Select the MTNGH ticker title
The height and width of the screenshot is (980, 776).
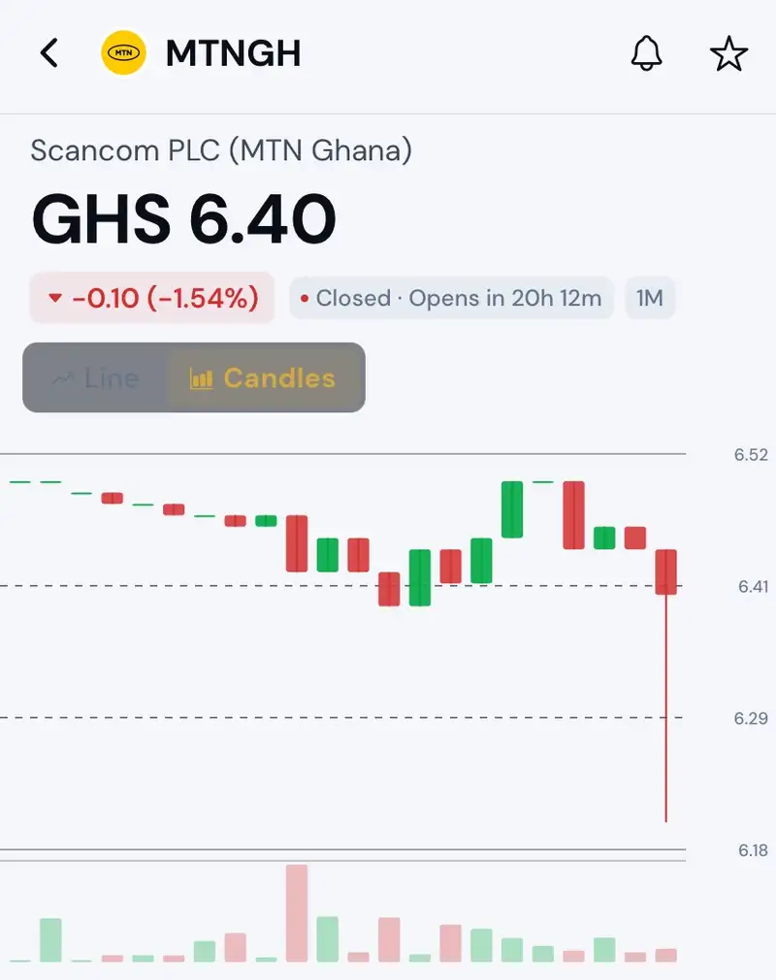click(233, 53)
